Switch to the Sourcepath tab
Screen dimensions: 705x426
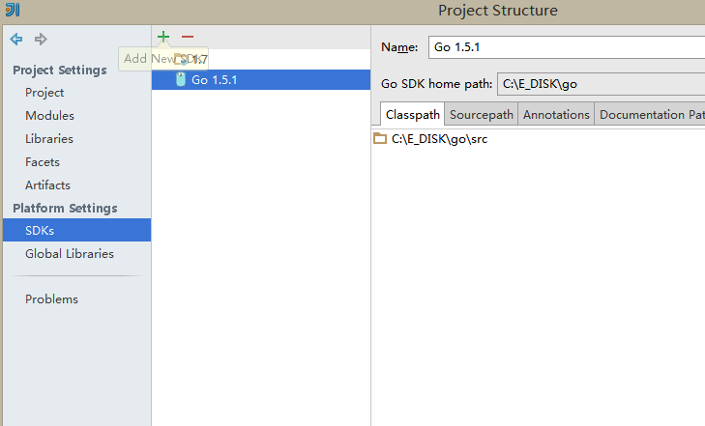click(481, 114)
